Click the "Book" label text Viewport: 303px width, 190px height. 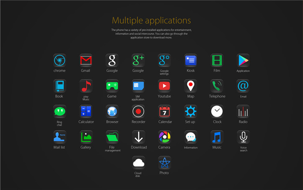click(x=59, y=96)
